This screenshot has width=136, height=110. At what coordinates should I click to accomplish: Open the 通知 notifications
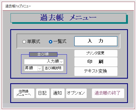[58, 93]
